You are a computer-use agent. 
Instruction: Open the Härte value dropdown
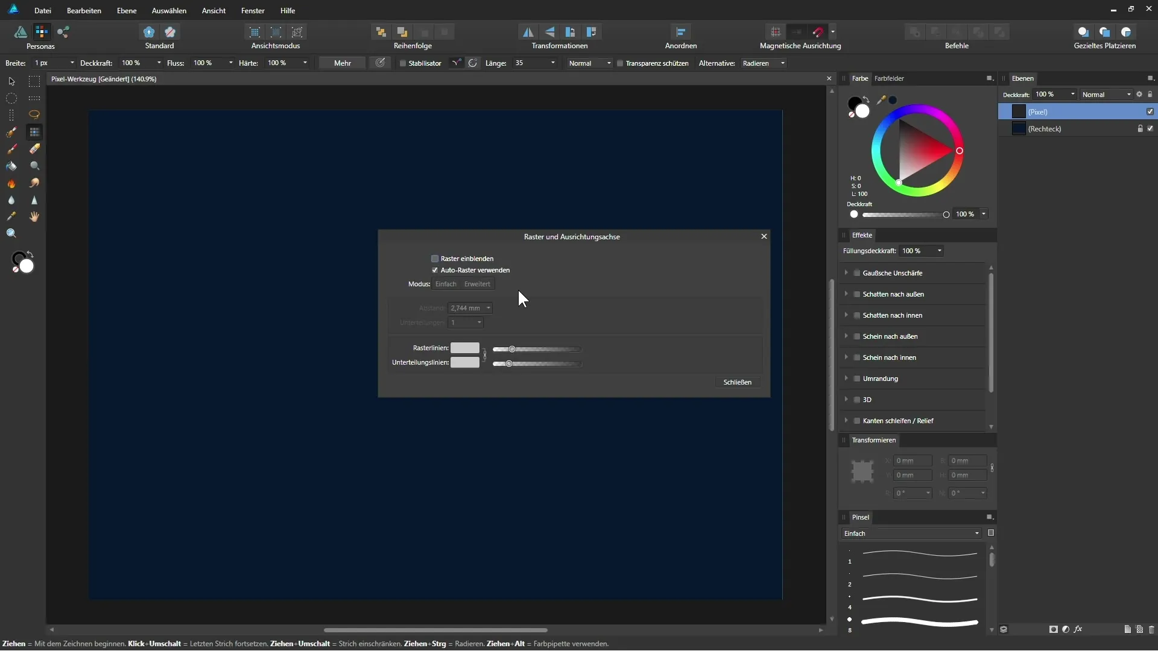(305, 63)
